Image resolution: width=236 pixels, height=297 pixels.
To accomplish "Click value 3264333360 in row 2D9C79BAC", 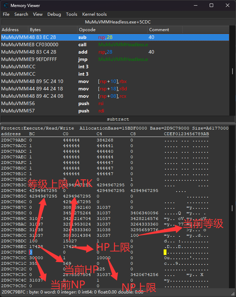I will (x=144, y=224).
